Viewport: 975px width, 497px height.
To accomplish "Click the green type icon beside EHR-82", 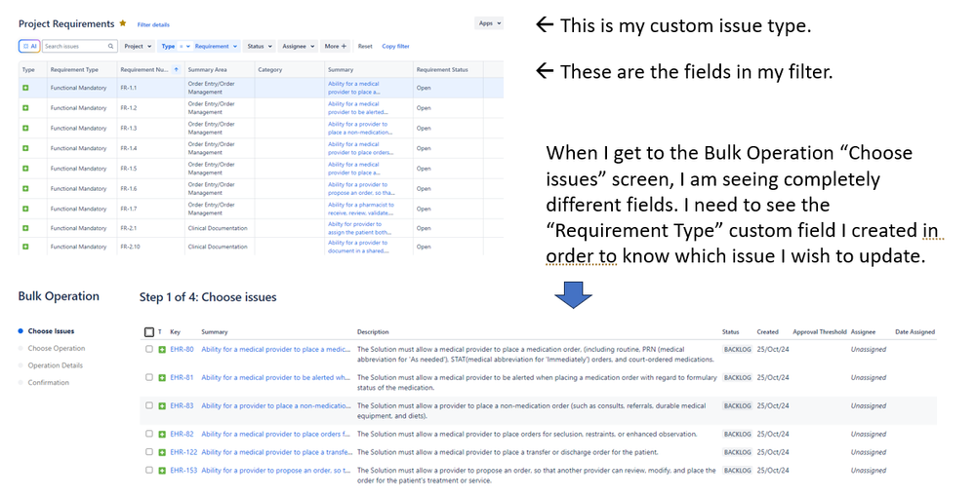I will 162,435.
